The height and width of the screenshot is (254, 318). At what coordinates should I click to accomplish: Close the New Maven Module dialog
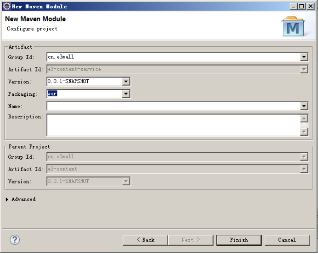pos(311,6)
